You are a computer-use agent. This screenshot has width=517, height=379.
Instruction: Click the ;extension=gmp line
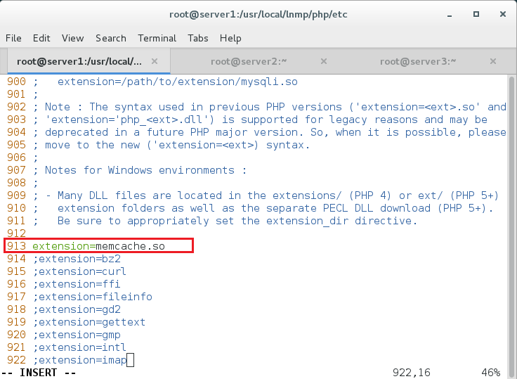(77, 335)
